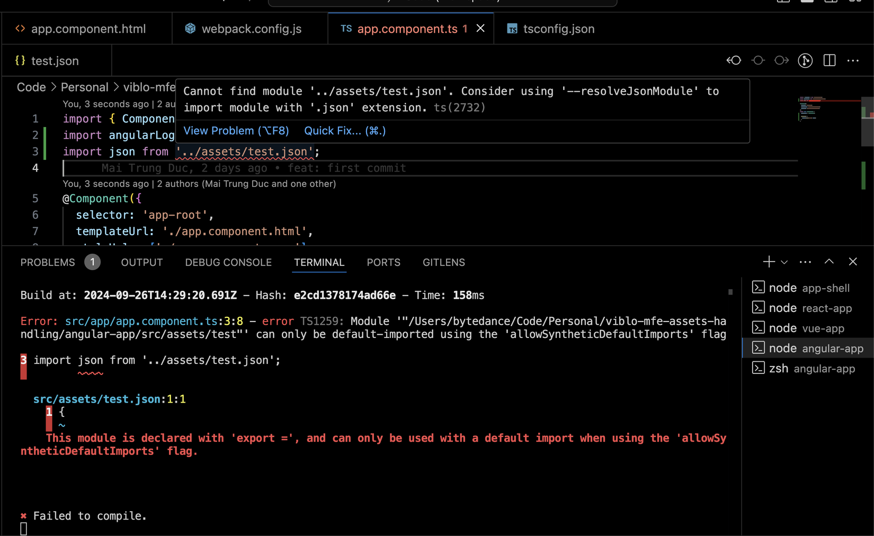Click the Split Editor icon

(x=829, y=60)
